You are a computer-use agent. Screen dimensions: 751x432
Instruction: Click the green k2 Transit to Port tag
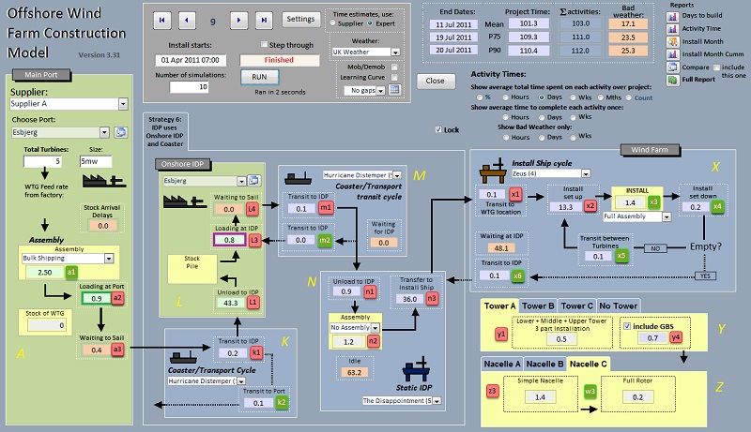(x=282, y=402)
